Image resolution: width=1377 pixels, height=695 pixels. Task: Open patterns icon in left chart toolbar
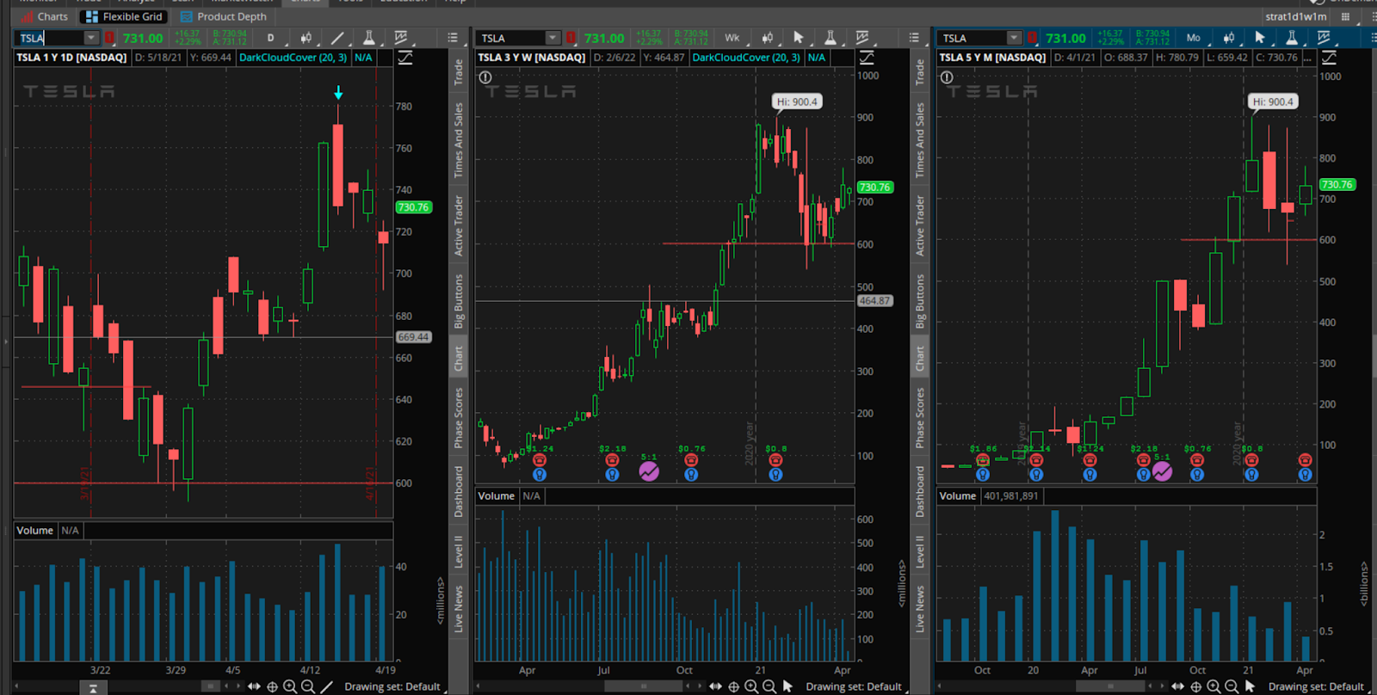401,38
